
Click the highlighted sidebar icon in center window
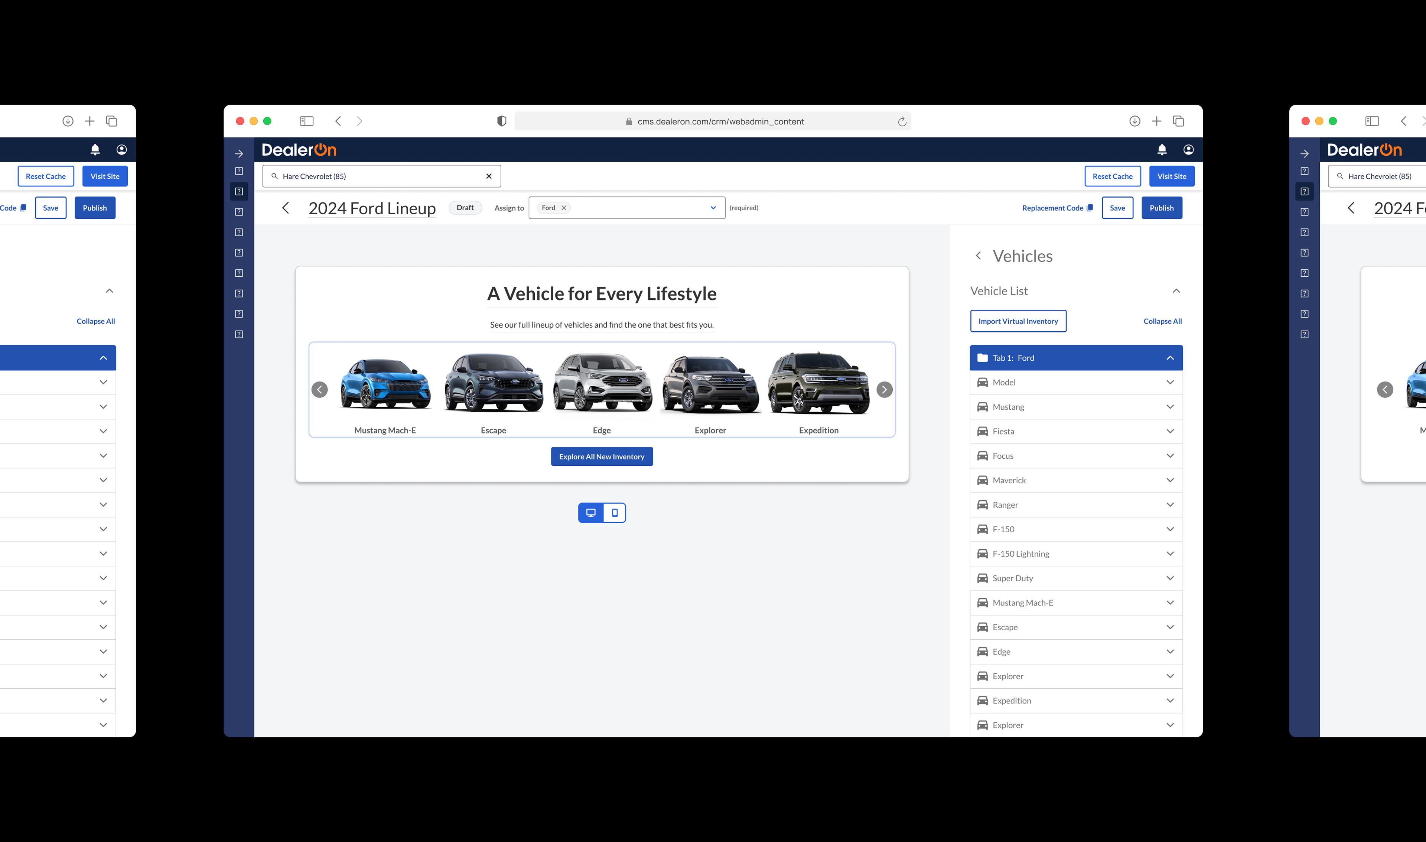tap(239, 192)
